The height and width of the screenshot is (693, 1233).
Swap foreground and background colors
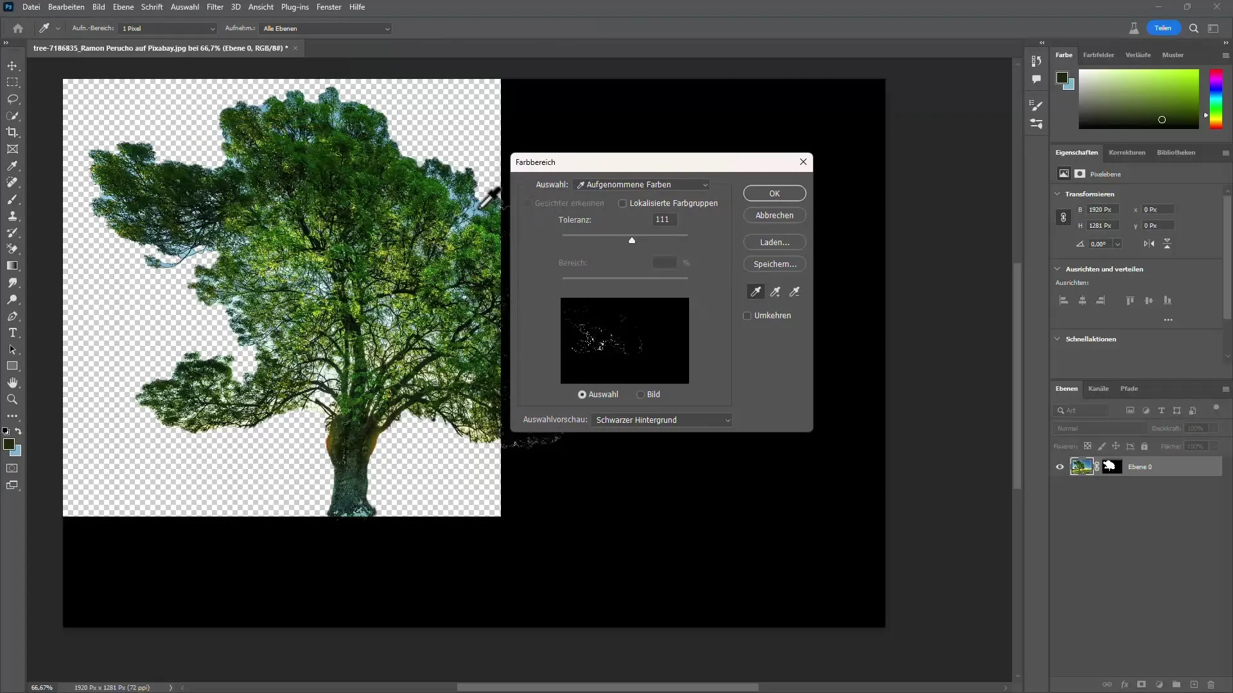tap(19, 431)
